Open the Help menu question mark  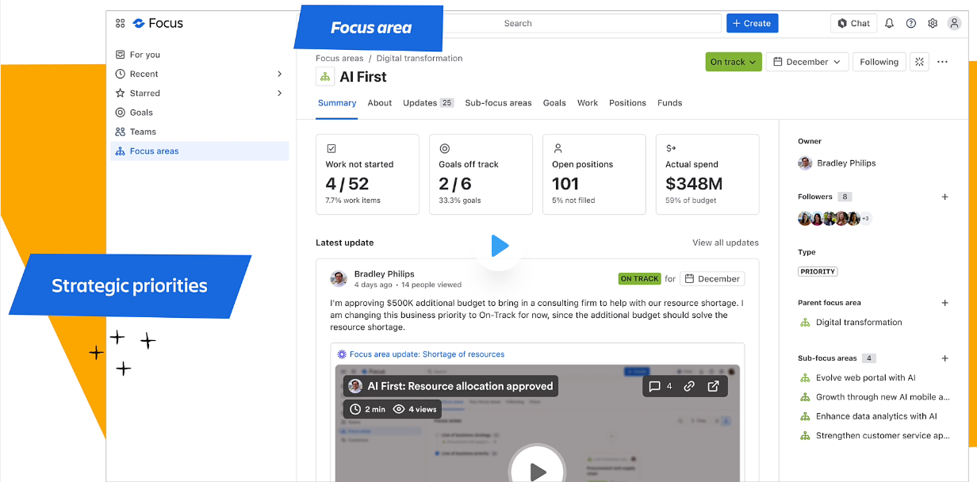910,23
